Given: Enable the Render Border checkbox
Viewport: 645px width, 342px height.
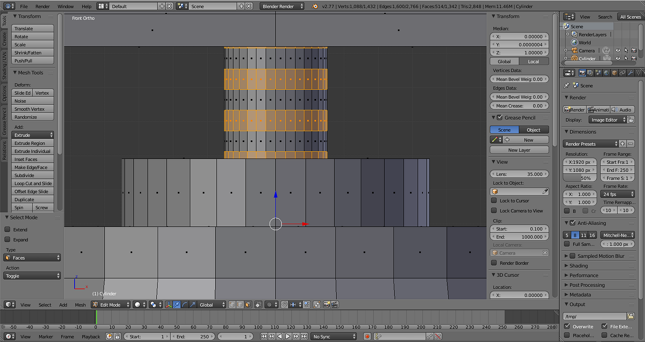Looking at the screenshot, I should [x=494, y=263].
